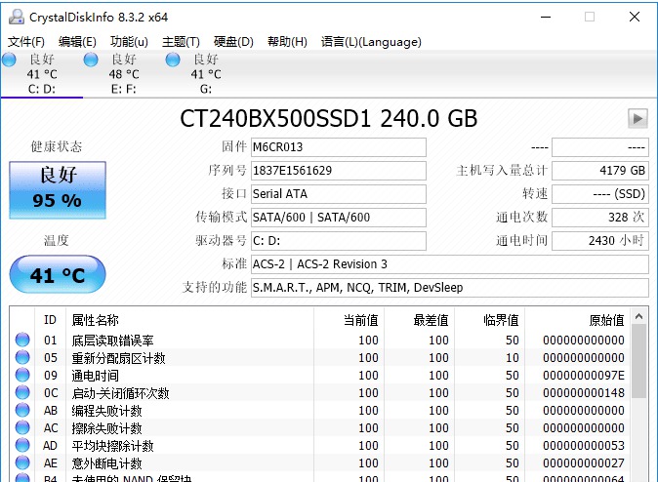
Task: Click raw value 000000000053
Action: [583, 446]
